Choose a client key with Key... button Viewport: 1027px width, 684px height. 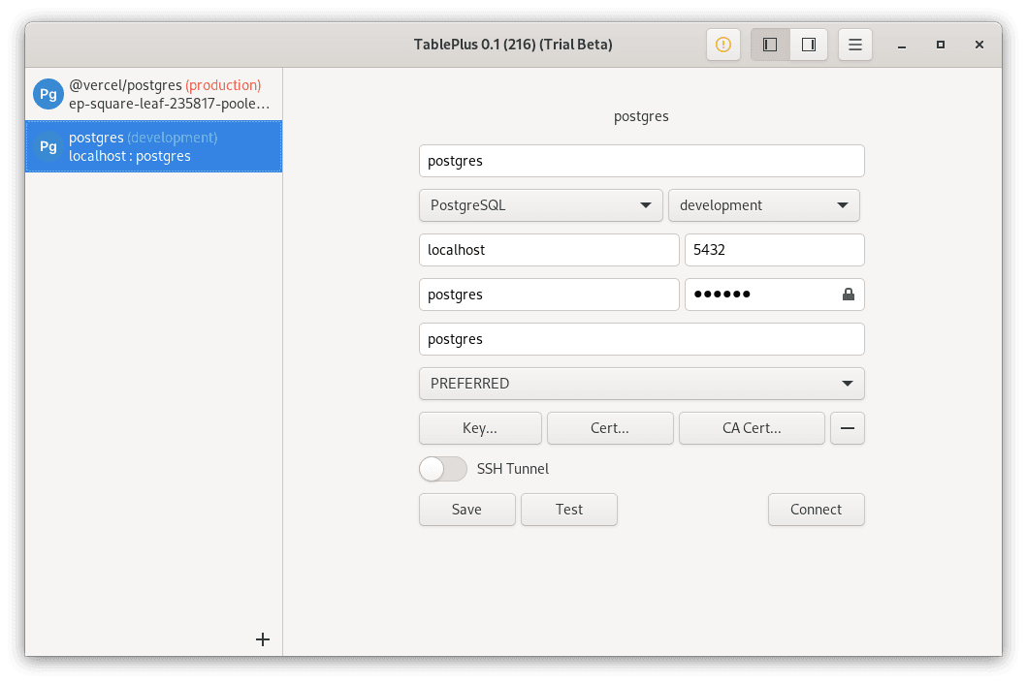click(x=480, y=428)
